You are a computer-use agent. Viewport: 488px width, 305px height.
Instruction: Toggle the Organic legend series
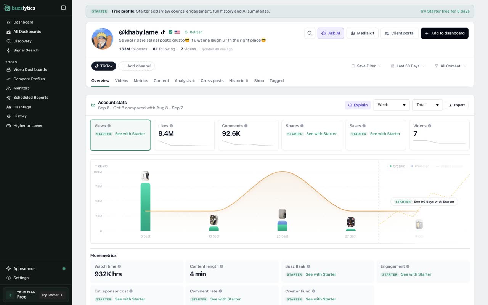[x=397, y=166]
